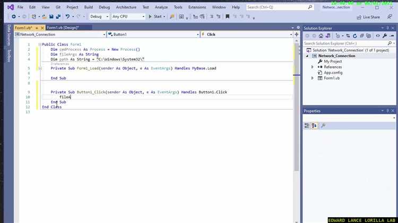Select App.config in Solution Explorer
The width and height of the screenshot is (398, 223).
(x=333, y=73)
